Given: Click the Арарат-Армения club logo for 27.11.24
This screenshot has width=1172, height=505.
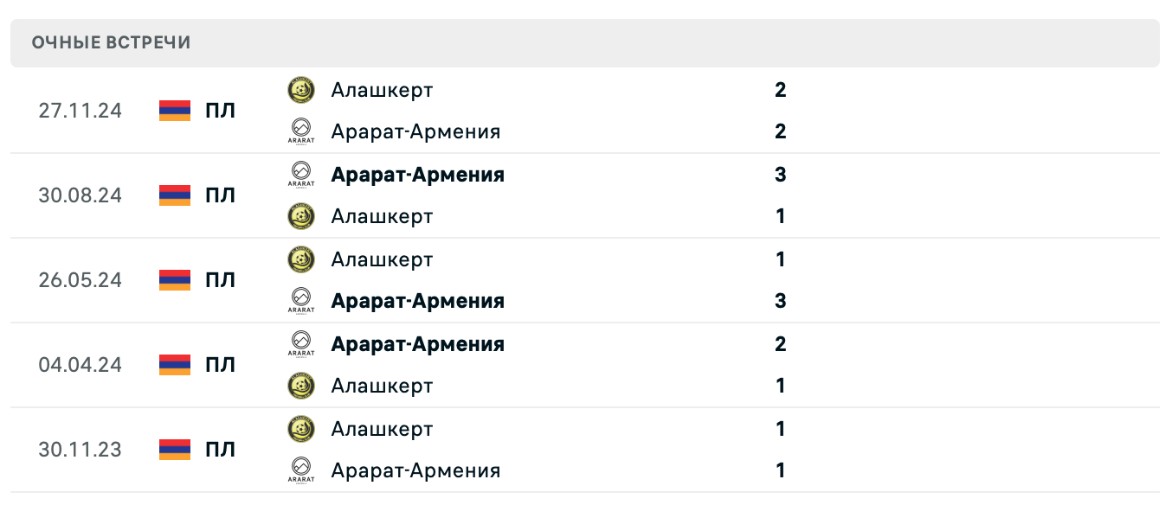Looking at the screenshot, I should coord(300,131).
